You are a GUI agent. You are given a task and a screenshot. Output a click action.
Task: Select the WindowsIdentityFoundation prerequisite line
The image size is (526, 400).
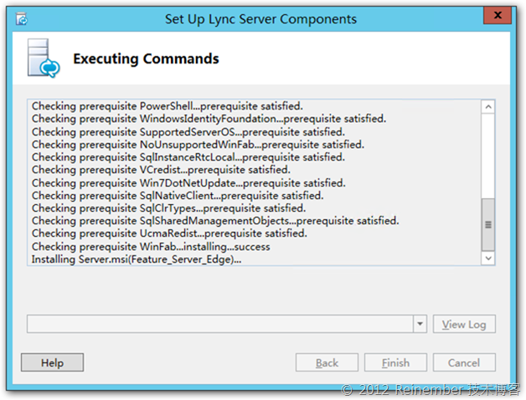(x=209, y=119)
